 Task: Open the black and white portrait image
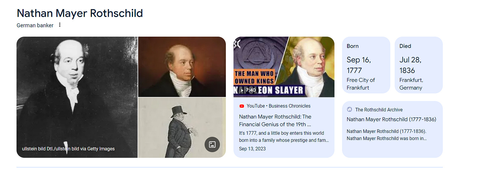pos(77,97)
